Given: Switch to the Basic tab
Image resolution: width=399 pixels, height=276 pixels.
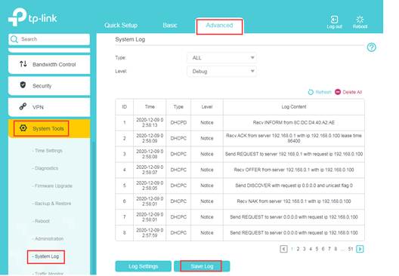Looking at the screenshot, I should [170, 25].
